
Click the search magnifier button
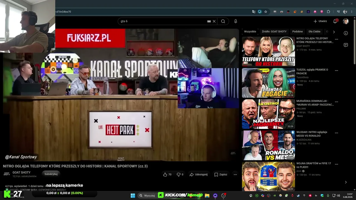tap(223, 21)
